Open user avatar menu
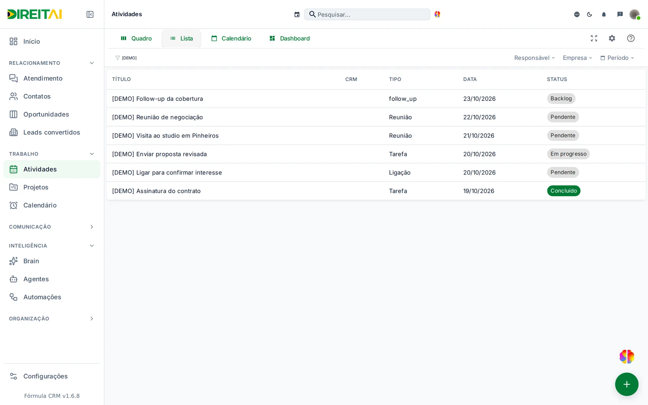Screen dimensions: 648x405 (634, 14)
